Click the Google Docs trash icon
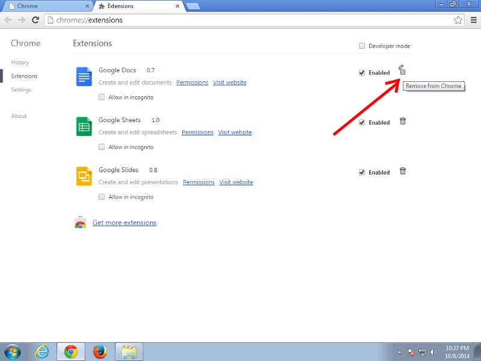This screenshot has height=361, width=481. pos(402,70)
